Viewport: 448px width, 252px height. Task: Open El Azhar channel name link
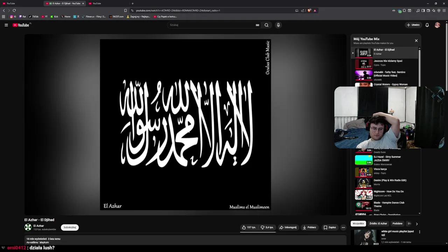pyautogui.click(x=38, y=226)
